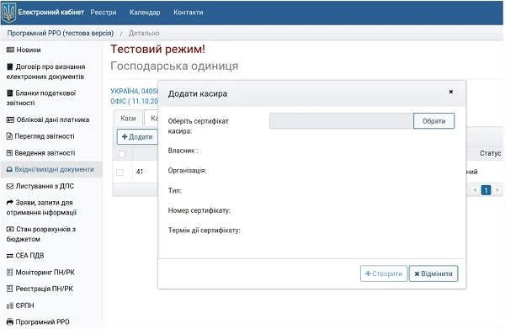Image resolution: width=505 pixels, height=329 pixels.
Task: Click the Детально breadcrumb text
Action: 144,33
